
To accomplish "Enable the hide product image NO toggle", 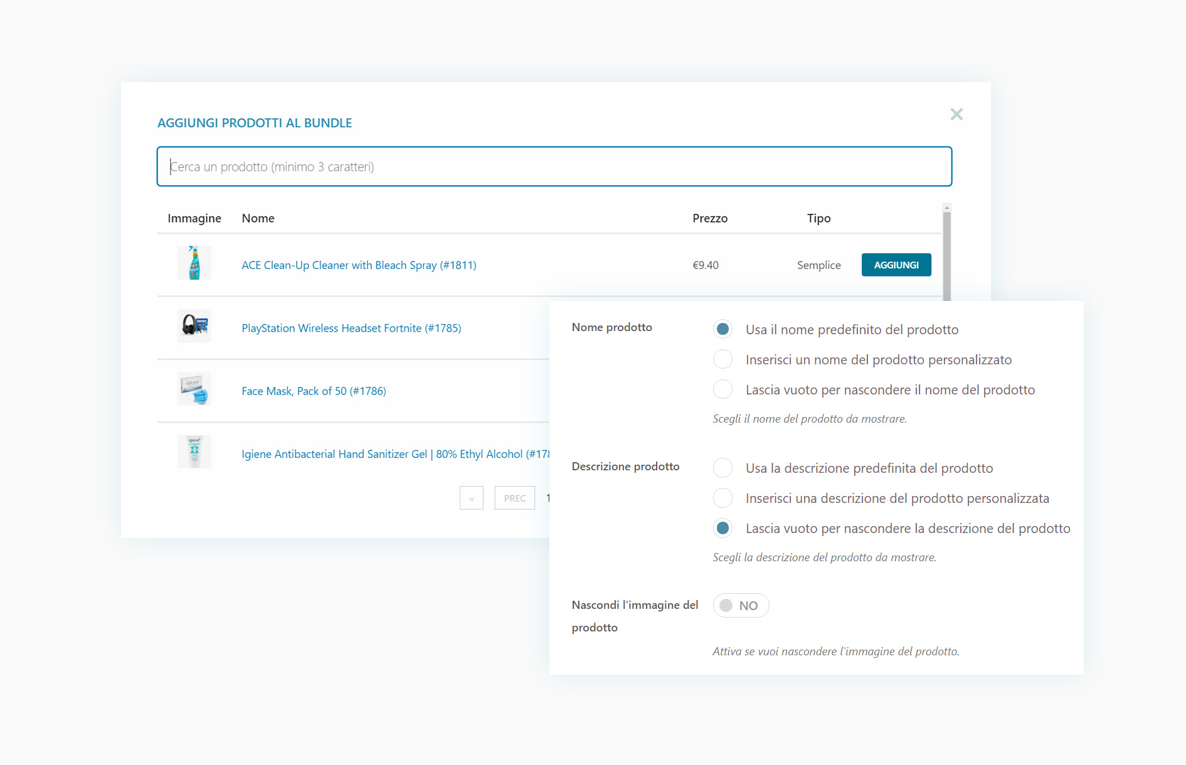I will pyautogui.click(x=740, y=606).
